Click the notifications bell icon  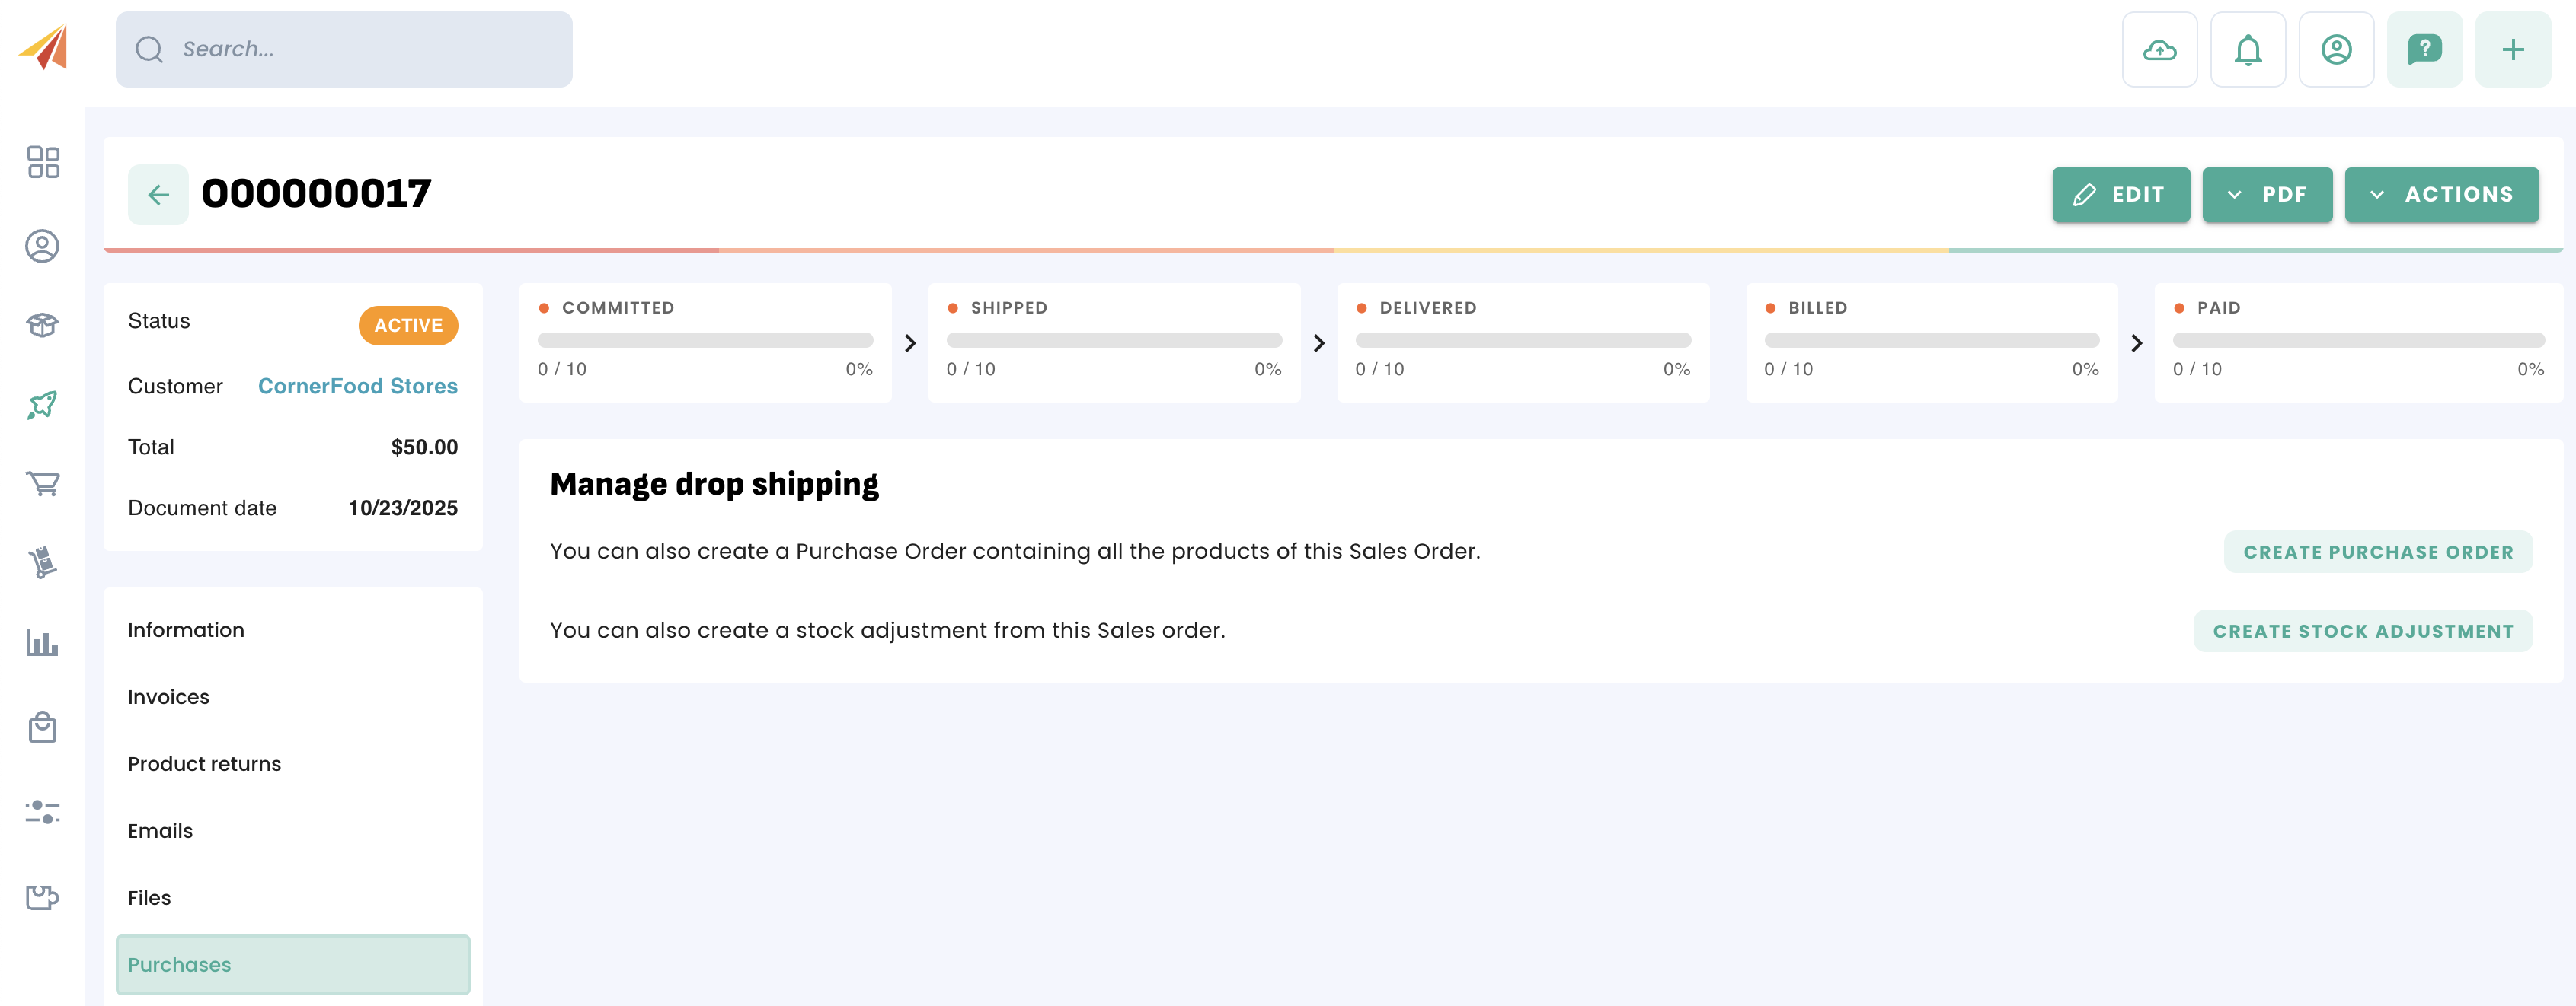point(2247,50)
